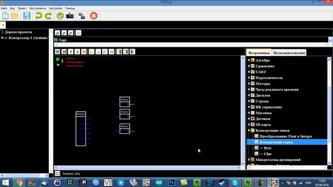The height and width of the screenshot is (187, 333).
Task: Expand the Дисплеи block group
Action: point(249,96)
